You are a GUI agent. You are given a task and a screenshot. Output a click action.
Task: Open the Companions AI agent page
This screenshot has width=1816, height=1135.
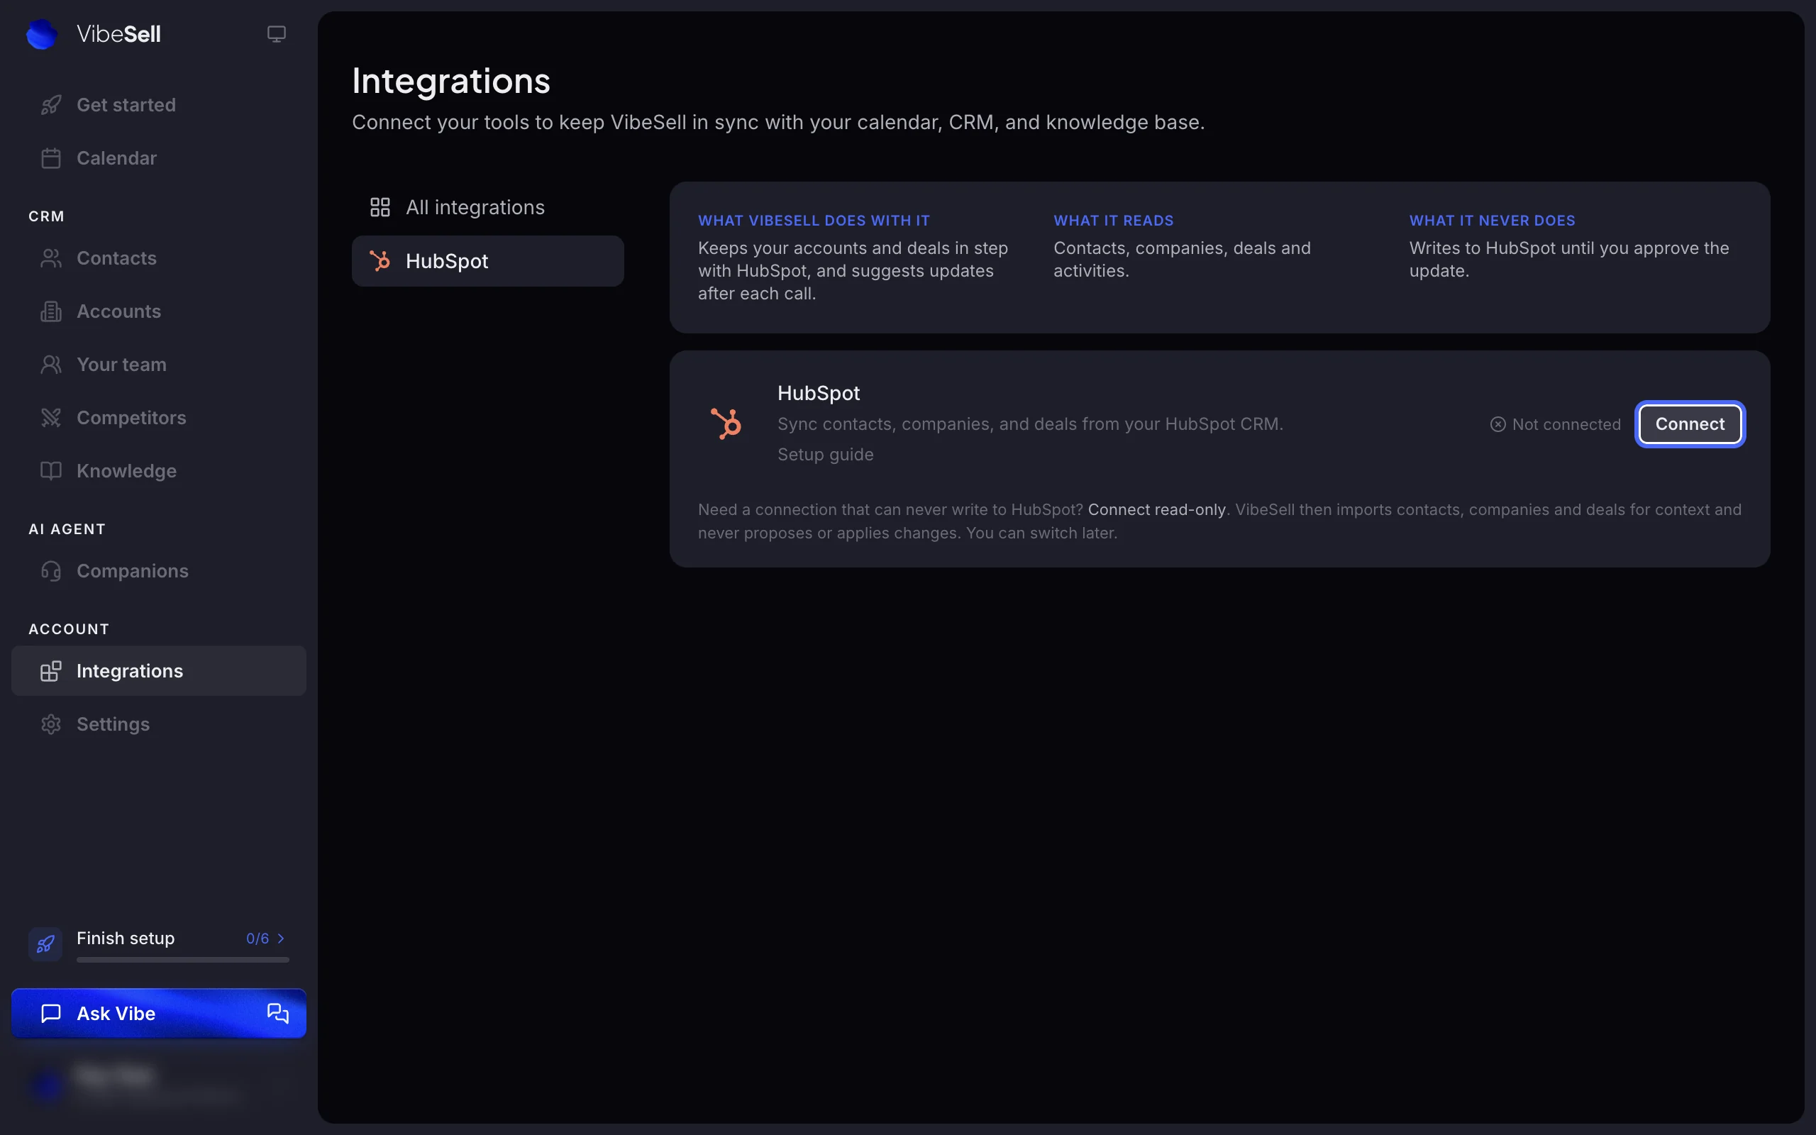point(158,571)
